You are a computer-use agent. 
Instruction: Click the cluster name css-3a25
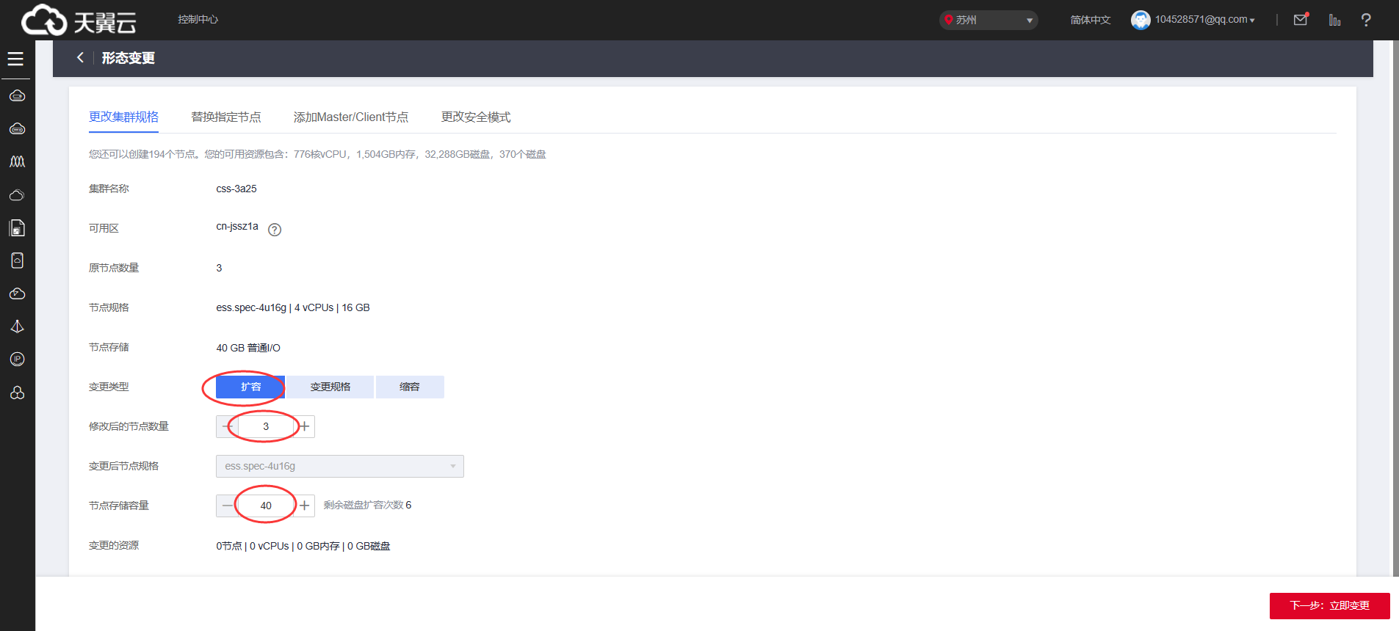point(236,189)
